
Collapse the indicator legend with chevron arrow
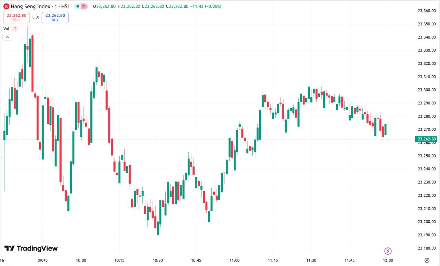(x=7, y=37)
